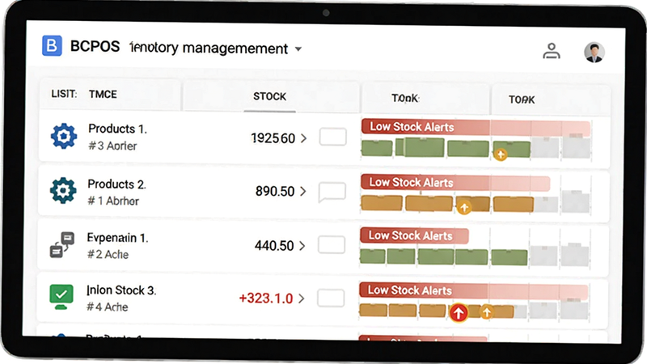Click the 890.50 stock value
This screenshot has height=364, width=647.
[275, 191]
